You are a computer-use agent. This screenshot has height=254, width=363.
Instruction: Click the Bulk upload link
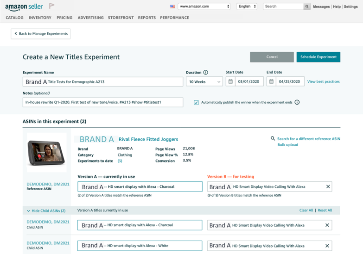point(288,145)
